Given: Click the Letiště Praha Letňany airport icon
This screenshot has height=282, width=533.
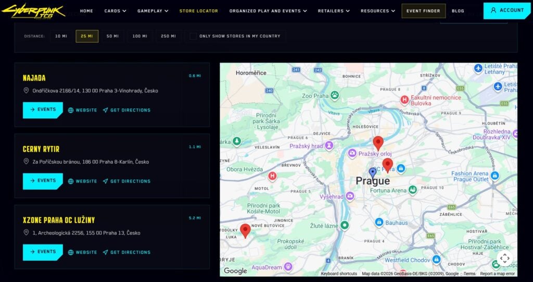Looking at the screenshot, I should (478, 68).
